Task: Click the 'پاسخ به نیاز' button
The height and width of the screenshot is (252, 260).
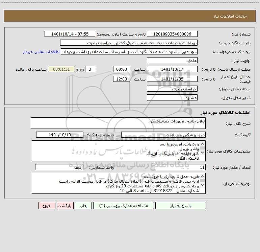Action: pos(180,205)
